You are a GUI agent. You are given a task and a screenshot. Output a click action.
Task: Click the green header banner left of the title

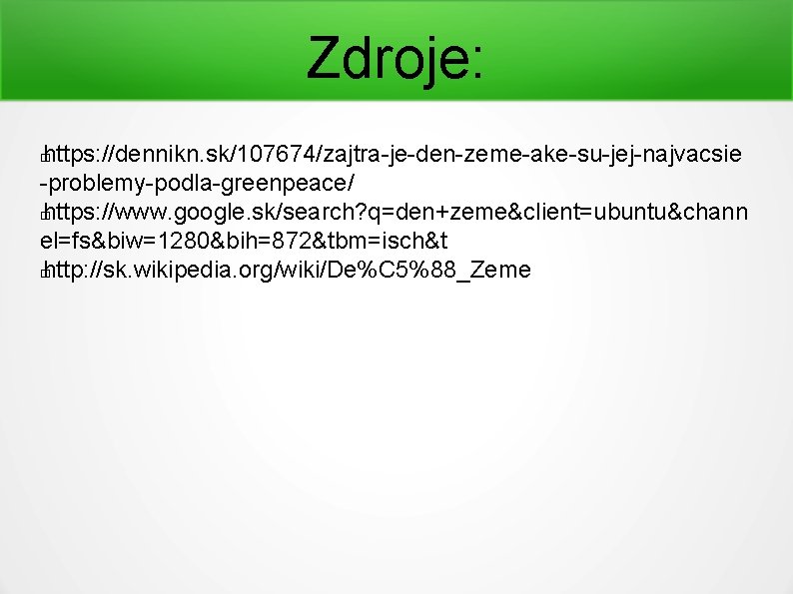152,51
